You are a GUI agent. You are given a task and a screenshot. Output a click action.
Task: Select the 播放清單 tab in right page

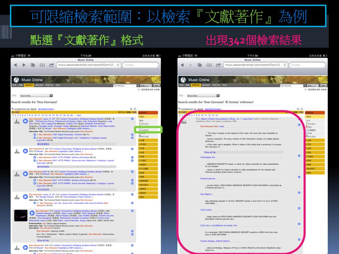point(206,85)
